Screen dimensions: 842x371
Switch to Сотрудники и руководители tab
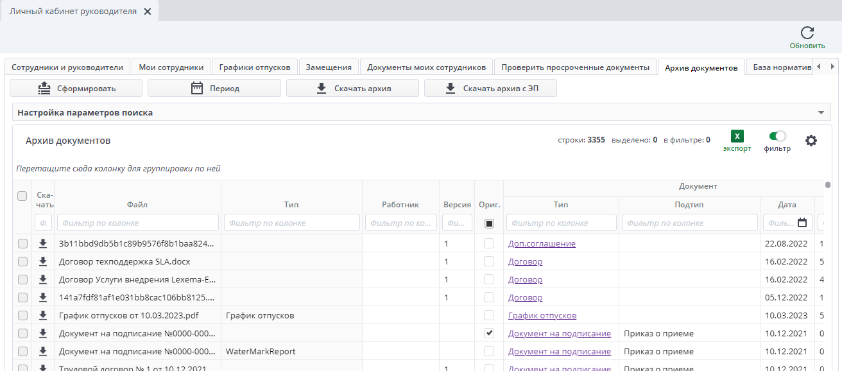(x=67, y=67)
